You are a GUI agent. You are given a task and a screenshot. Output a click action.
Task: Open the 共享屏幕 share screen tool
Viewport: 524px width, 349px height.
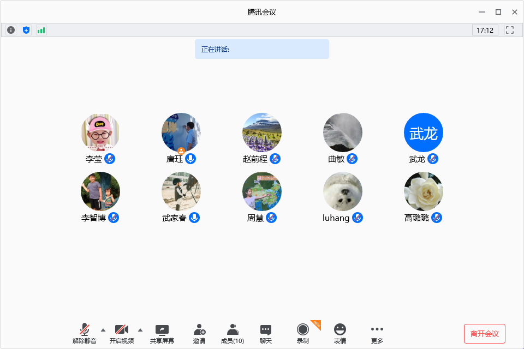(x=162, y=334)
